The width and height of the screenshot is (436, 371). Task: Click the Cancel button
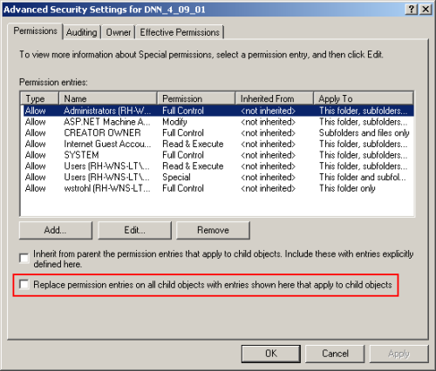coord(335,354)
